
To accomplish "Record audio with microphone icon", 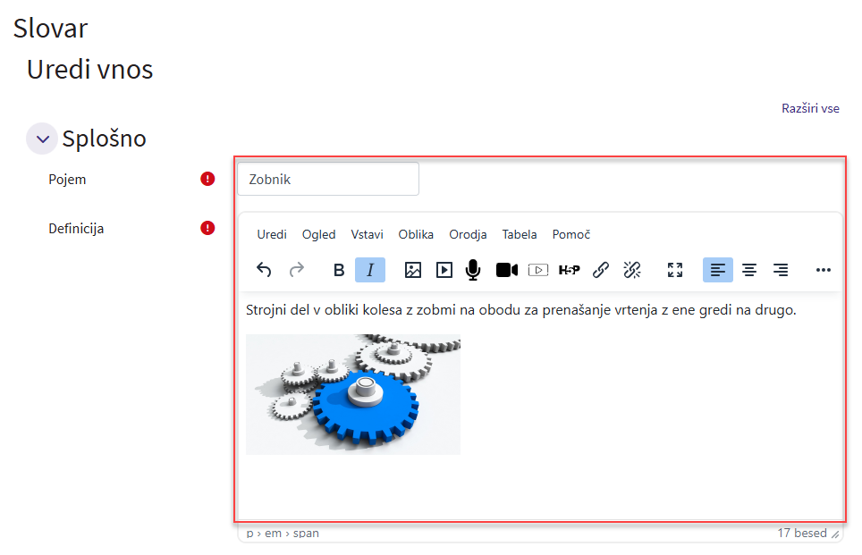I will (x=473, y=270).
